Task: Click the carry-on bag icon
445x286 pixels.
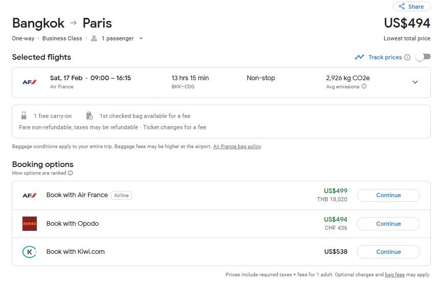Action: 24,116
